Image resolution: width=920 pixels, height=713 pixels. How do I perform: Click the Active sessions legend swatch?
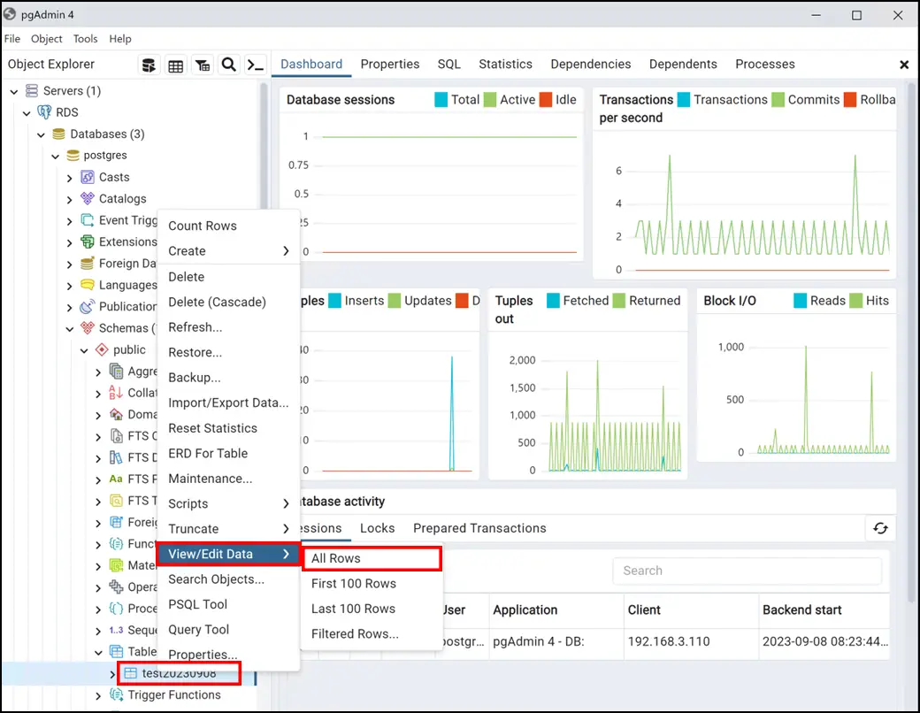coord(490,100)
